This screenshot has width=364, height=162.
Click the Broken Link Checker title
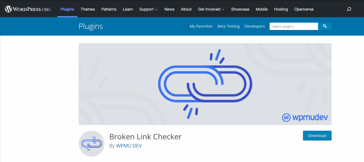click(x=145, y=137)
